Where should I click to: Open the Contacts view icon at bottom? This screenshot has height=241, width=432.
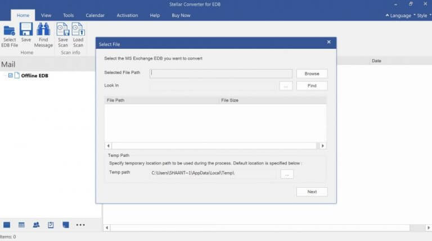pos(36,225)
